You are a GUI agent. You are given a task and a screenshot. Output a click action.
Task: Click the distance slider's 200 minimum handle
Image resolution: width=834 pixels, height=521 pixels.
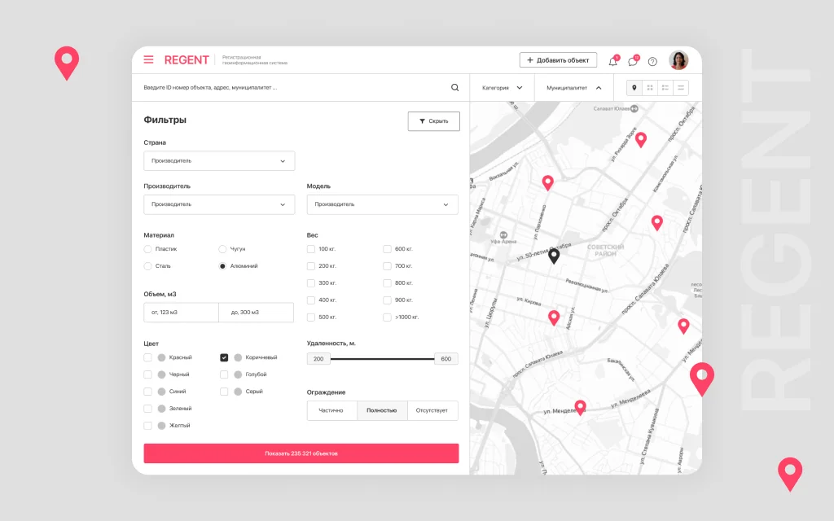point(318,359)
